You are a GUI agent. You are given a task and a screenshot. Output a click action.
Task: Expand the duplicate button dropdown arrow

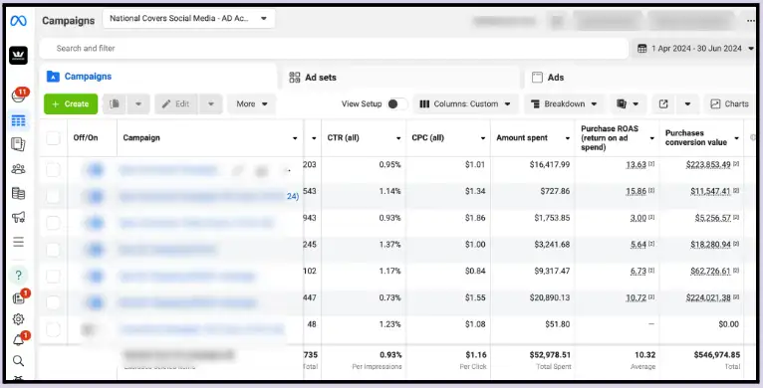click(x=138, y=104)
